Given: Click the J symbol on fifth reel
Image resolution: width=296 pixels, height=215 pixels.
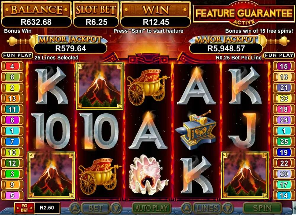Looking at the screenshot, I should point(244,131).
